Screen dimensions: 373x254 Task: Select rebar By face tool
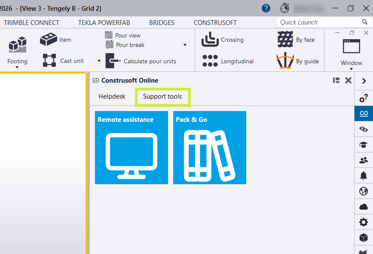(296, 40)
